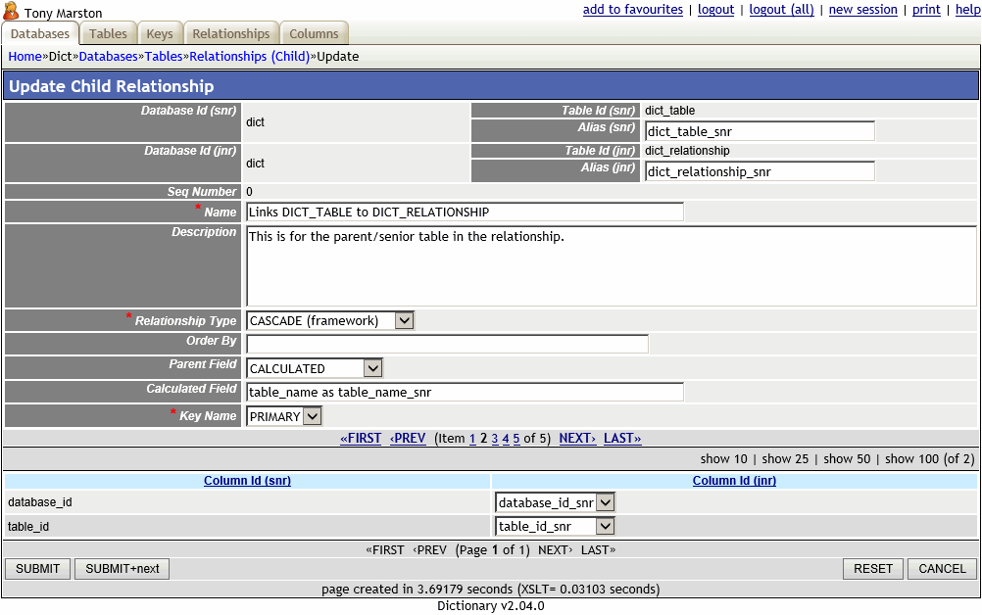The height and width of the screenshot is (615, 982).
Task: Switch to the Keys tab
Action: pos(159,32)
